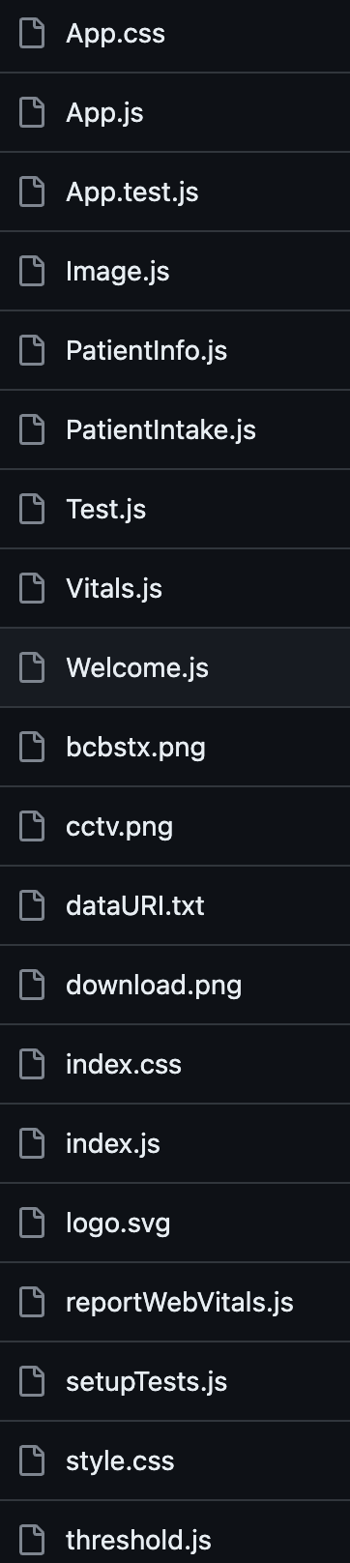The width and height of the screenshot is (350, 1563).
Task: Click the file icon beside logo.svg
Action: [x=33, y=1224]
